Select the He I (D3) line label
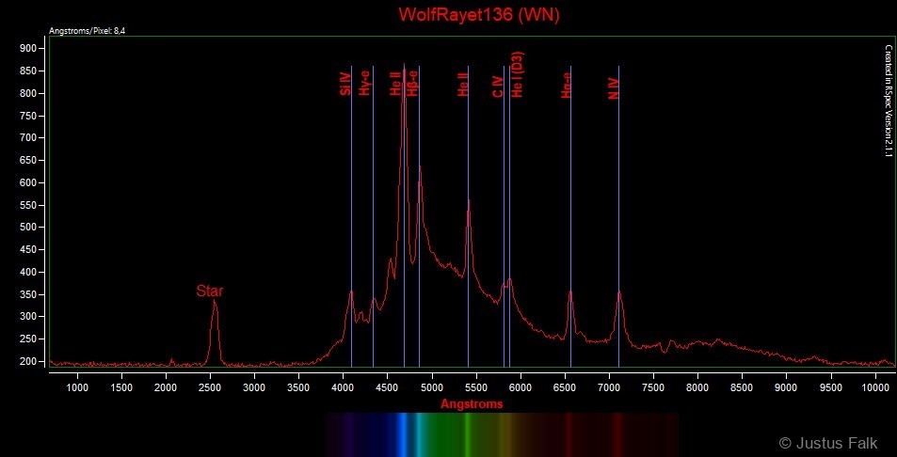The height and width of the screenshot is (457, 897). [518, 75]
